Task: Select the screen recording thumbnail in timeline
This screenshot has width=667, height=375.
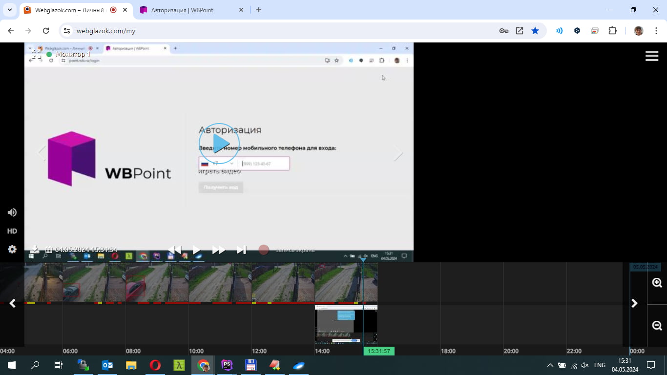Action: (346, 325)
